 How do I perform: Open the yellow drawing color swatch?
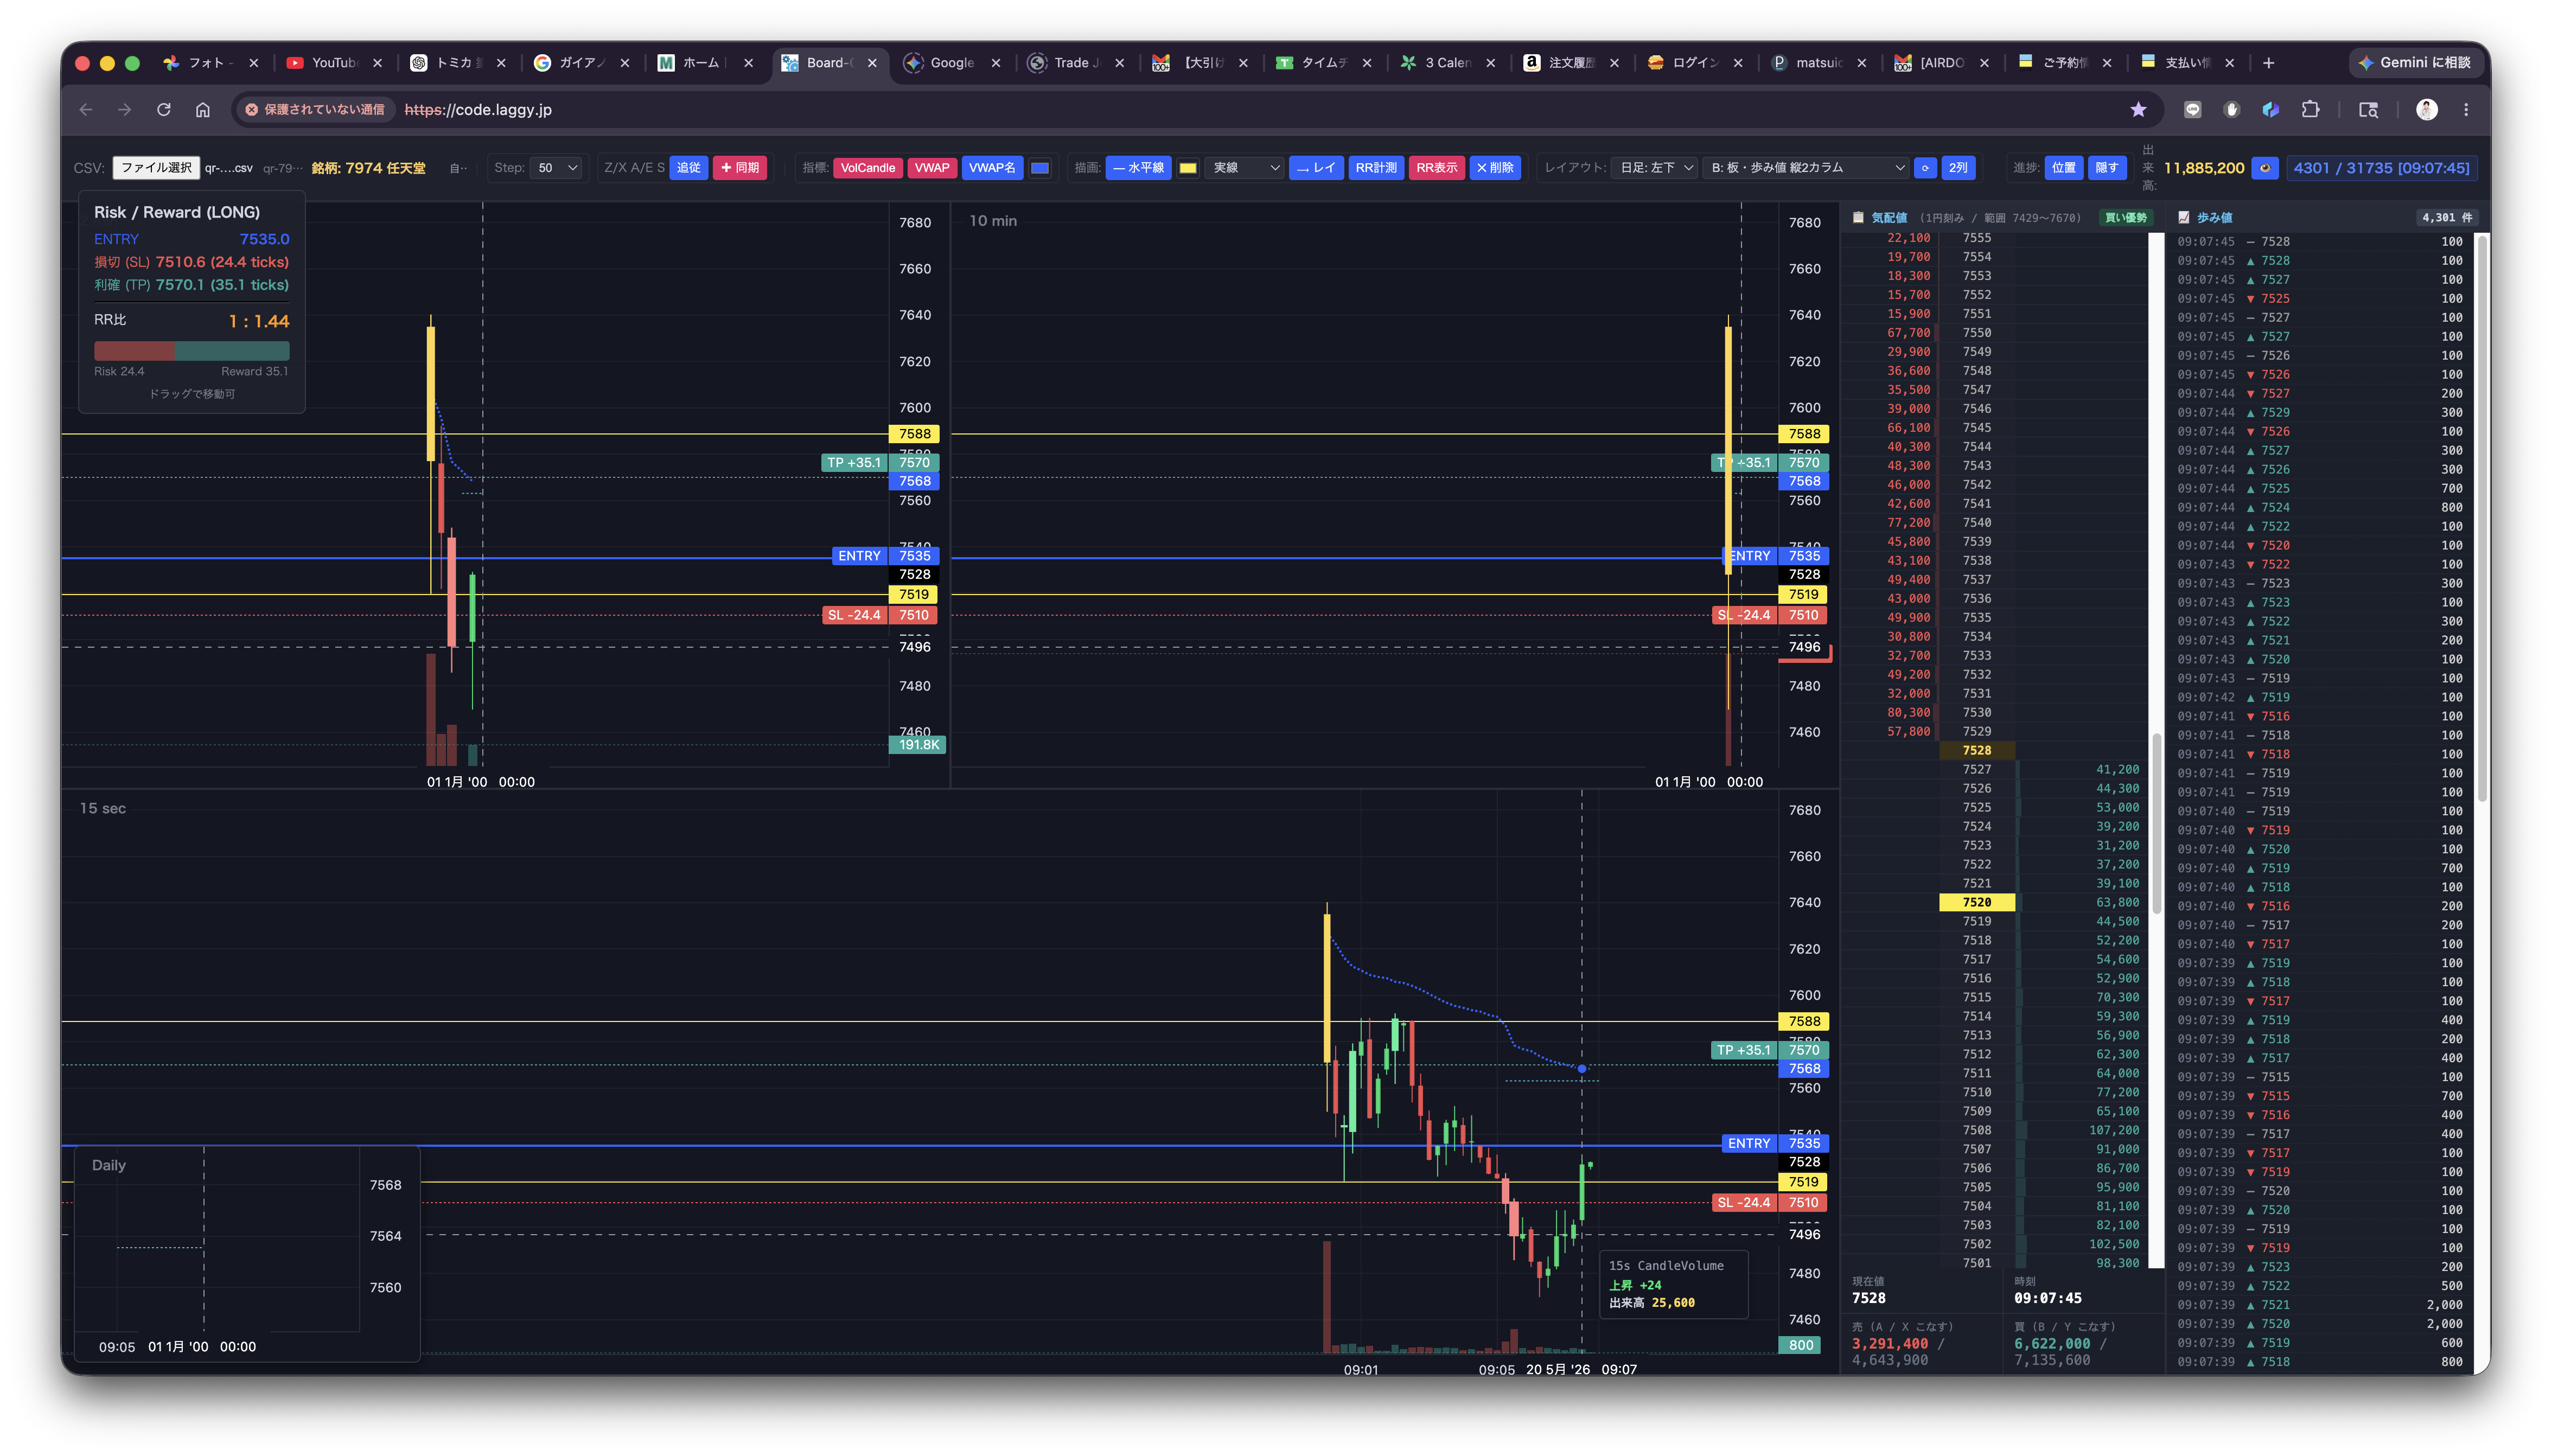[1188, 168]
